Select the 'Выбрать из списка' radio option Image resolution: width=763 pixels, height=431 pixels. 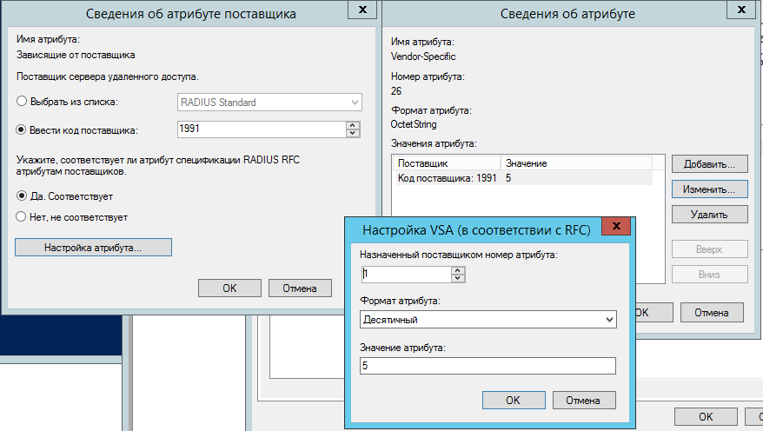(23, 103)
